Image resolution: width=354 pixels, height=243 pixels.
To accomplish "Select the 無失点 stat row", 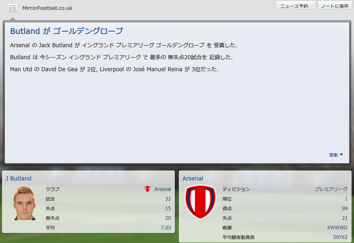I will tap(108, 218).
